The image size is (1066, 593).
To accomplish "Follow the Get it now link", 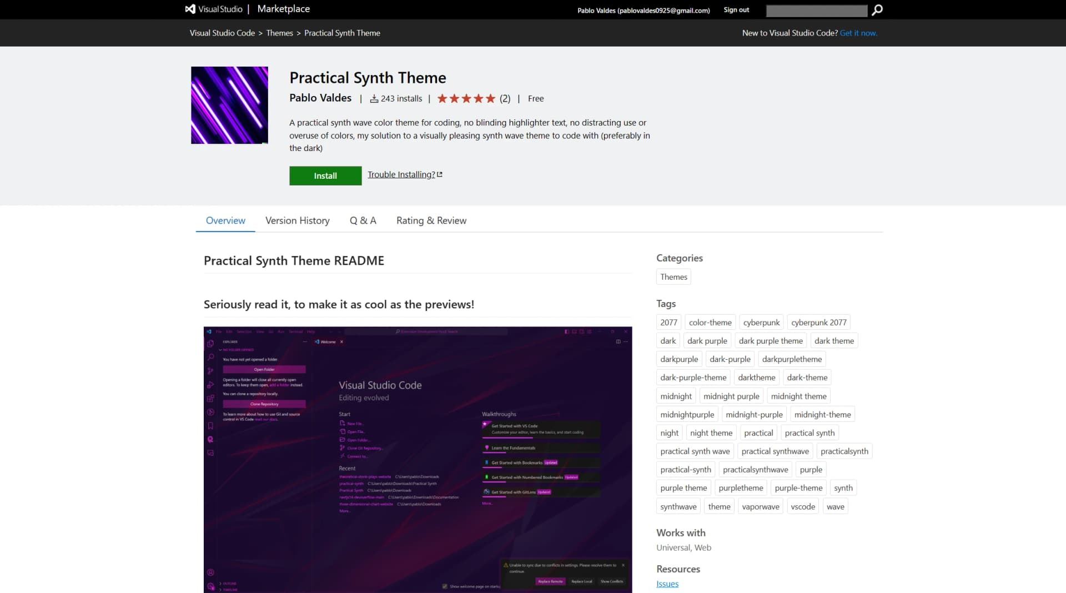I will [x=858, y=33].
